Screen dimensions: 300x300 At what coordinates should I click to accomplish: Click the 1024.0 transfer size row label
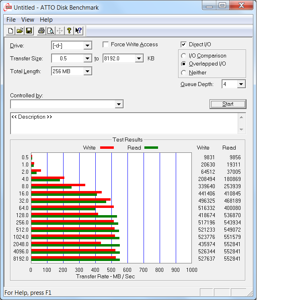pos(21,237)
